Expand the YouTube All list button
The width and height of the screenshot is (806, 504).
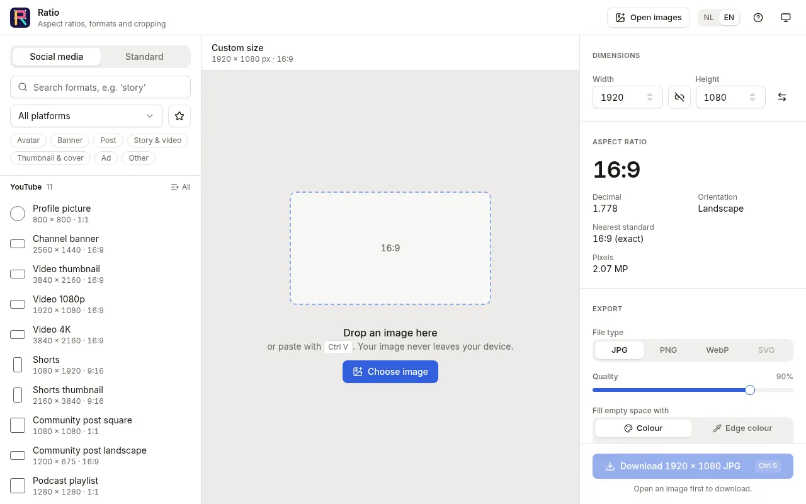(181, 187)
